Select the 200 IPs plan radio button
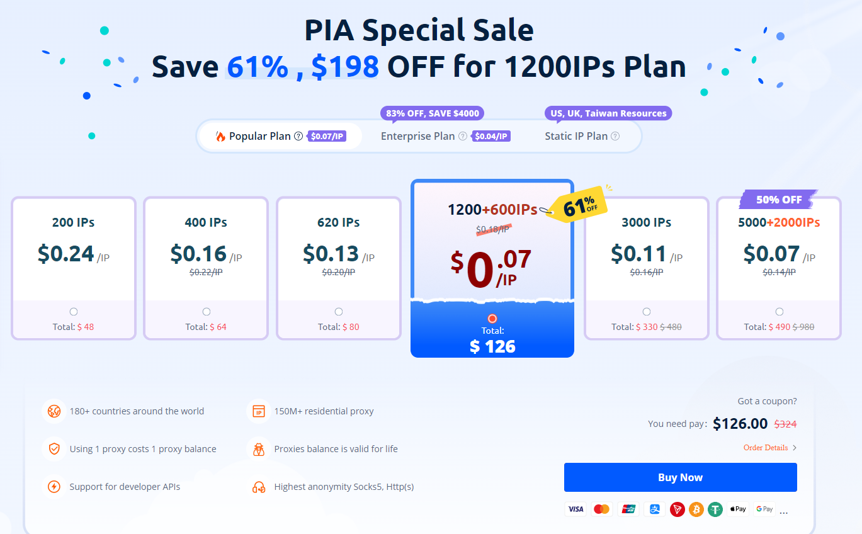862x534 pixels. 74,312
